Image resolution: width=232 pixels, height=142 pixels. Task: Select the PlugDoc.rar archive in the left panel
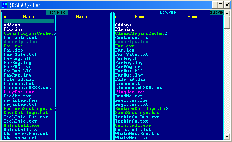[x=19, y=92]
